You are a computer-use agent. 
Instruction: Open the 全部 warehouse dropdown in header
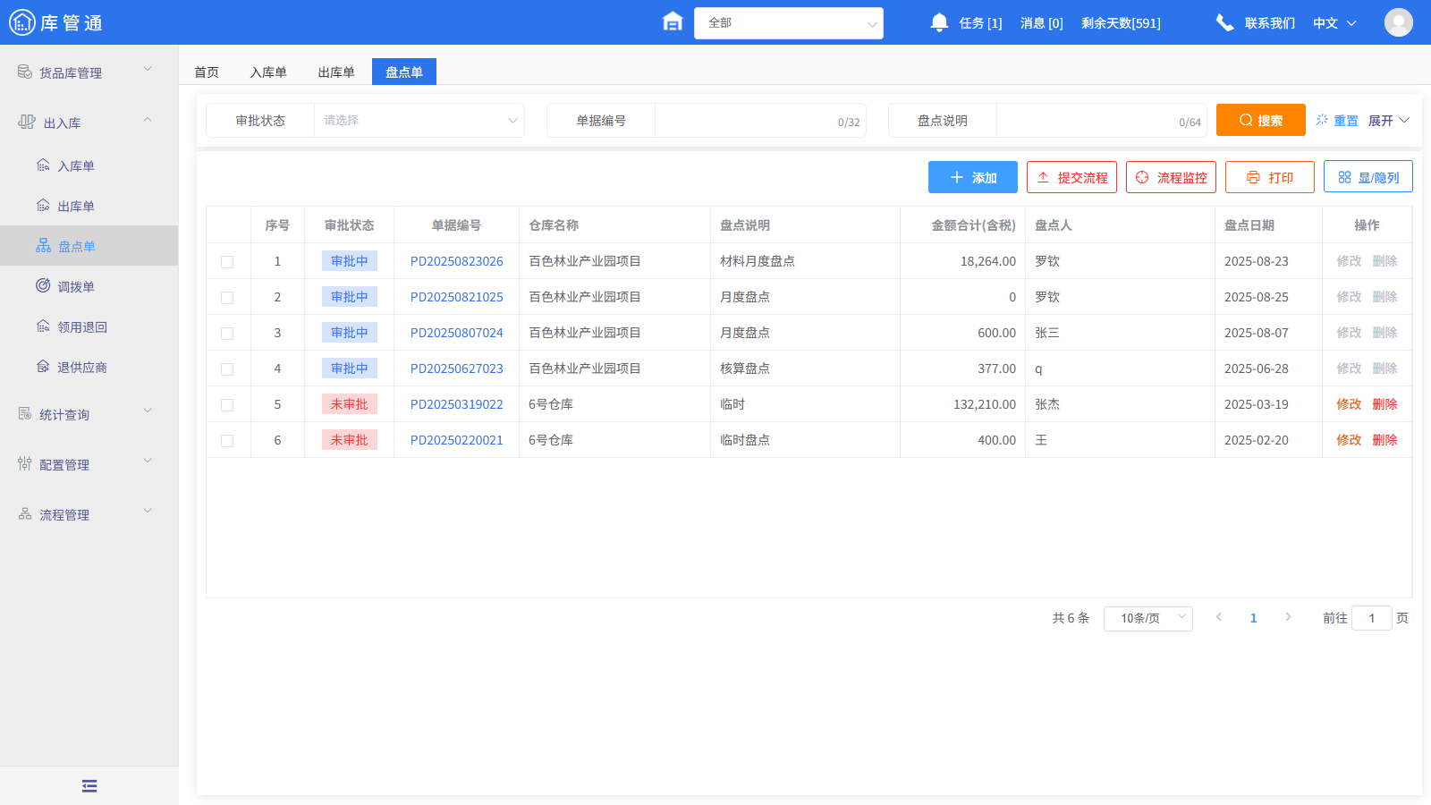[x=788, y=23]
